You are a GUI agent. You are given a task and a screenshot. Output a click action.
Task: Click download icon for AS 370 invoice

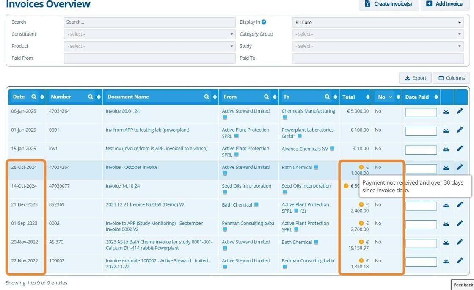point(446,242)
